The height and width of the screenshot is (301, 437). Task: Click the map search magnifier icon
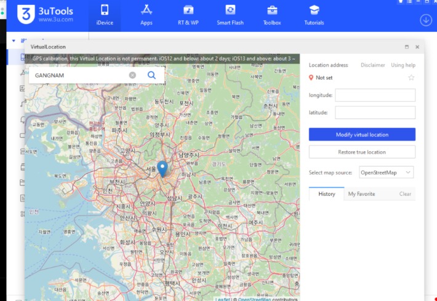(x=151, y=75)
